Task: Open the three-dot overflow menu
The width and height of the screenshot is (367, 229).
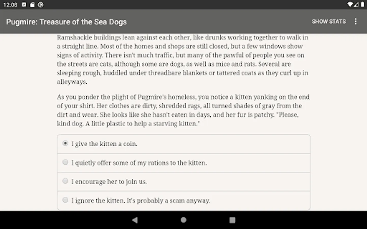Action: (x=356, y=22)
